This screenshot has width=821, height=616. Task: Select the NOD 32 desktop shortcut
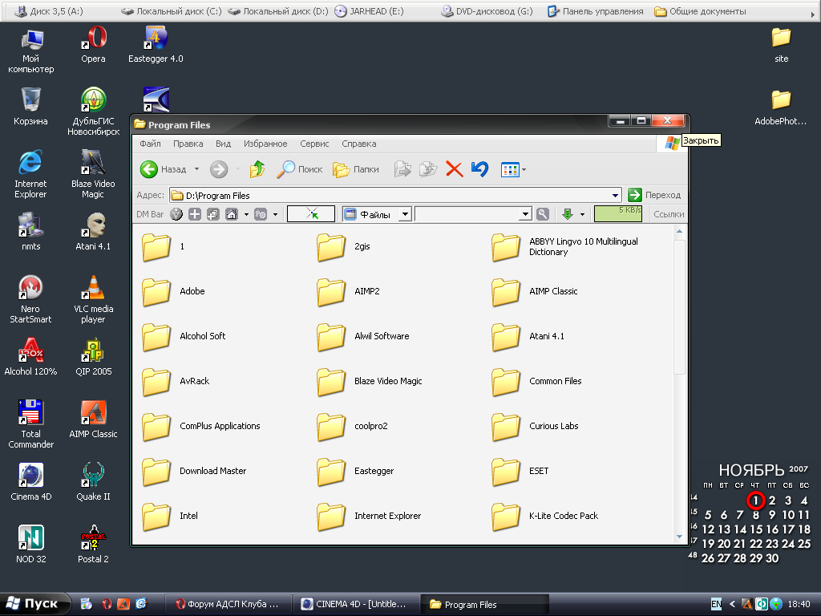click(x=31, y=545)
